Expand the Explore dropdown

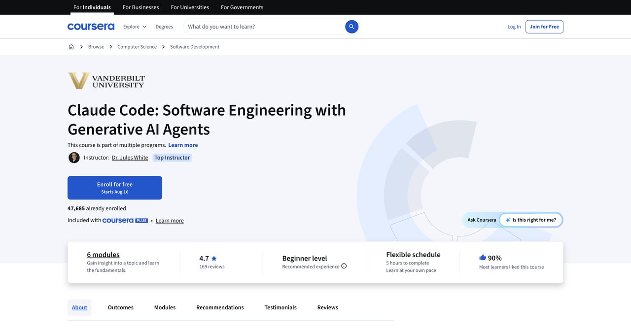tap(135, 27)
